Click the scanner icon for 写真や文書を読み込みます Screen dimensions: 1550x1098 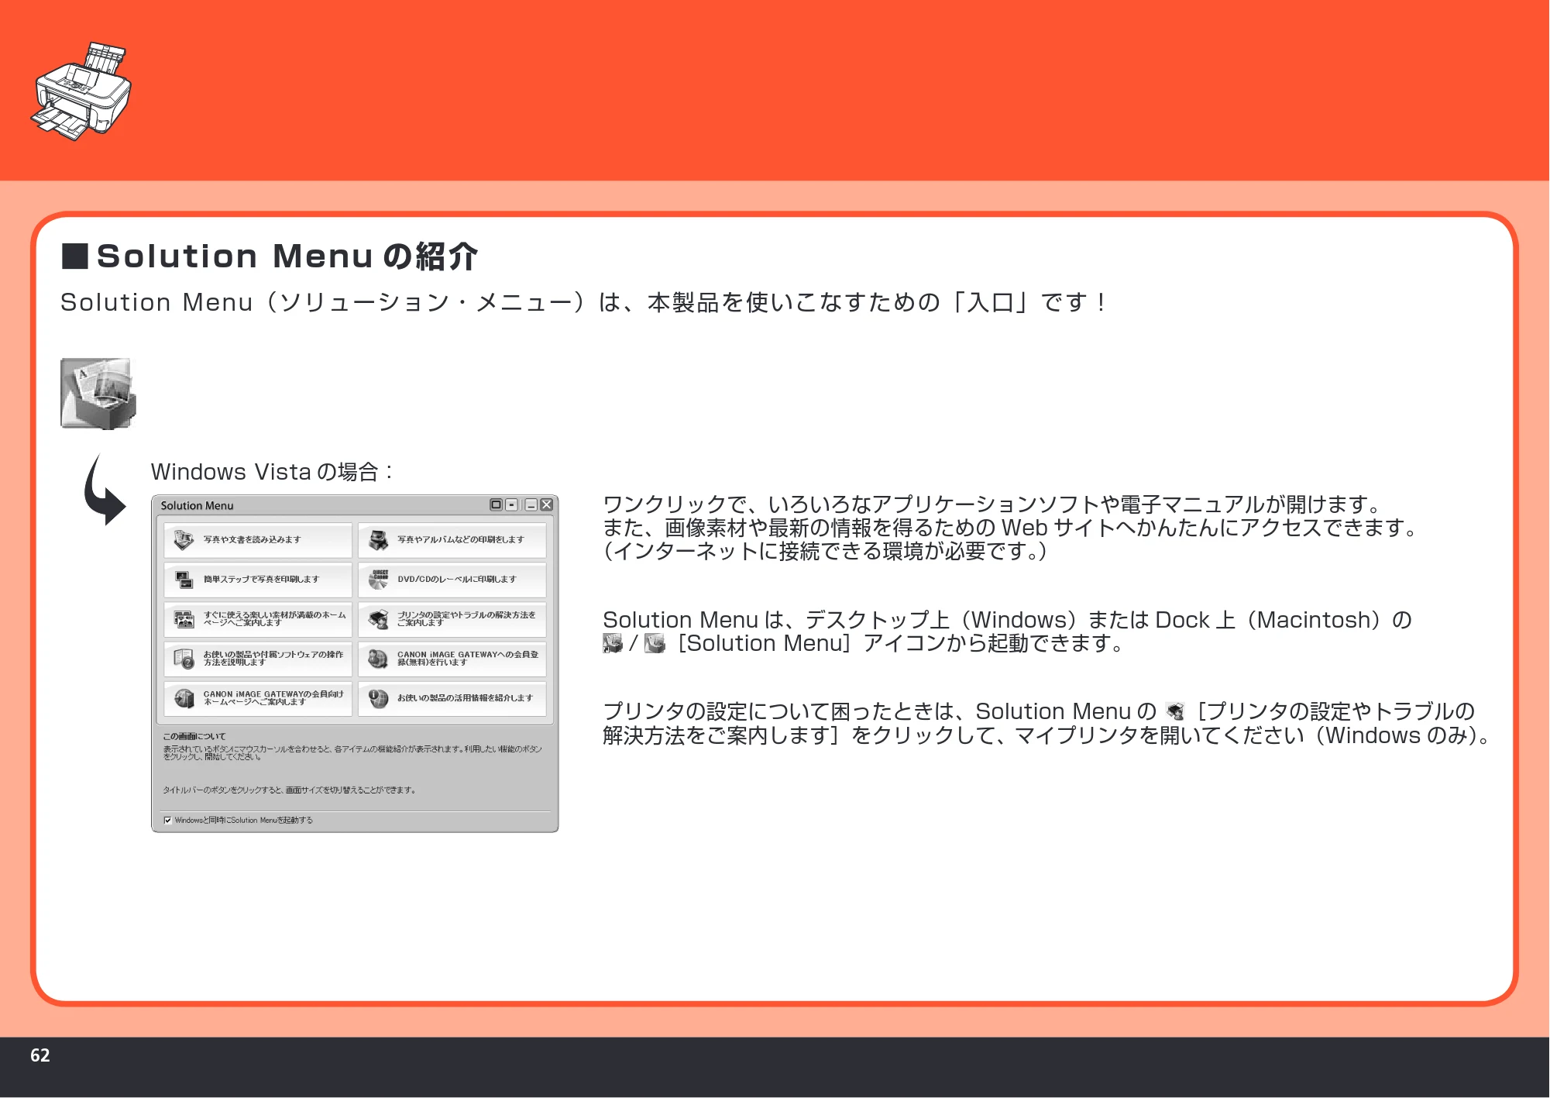184,539
